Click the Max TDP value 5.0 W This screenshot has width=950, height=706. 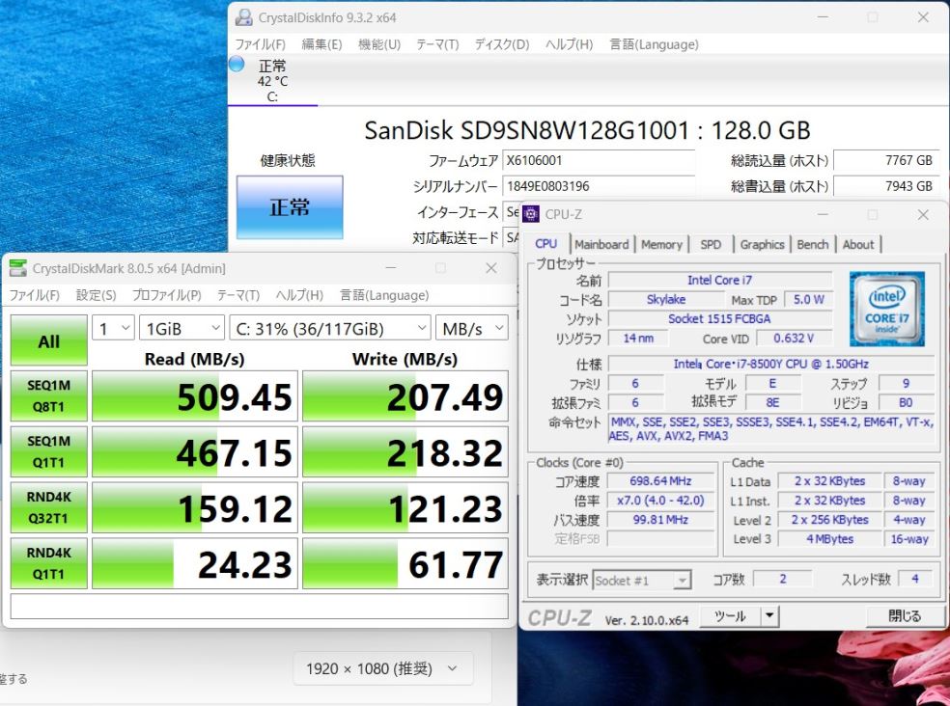tap(808, 299)
